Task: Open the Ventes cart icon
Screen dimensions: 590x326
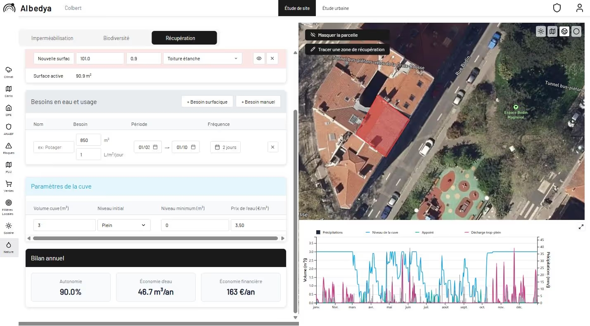Action: (9, 186)
